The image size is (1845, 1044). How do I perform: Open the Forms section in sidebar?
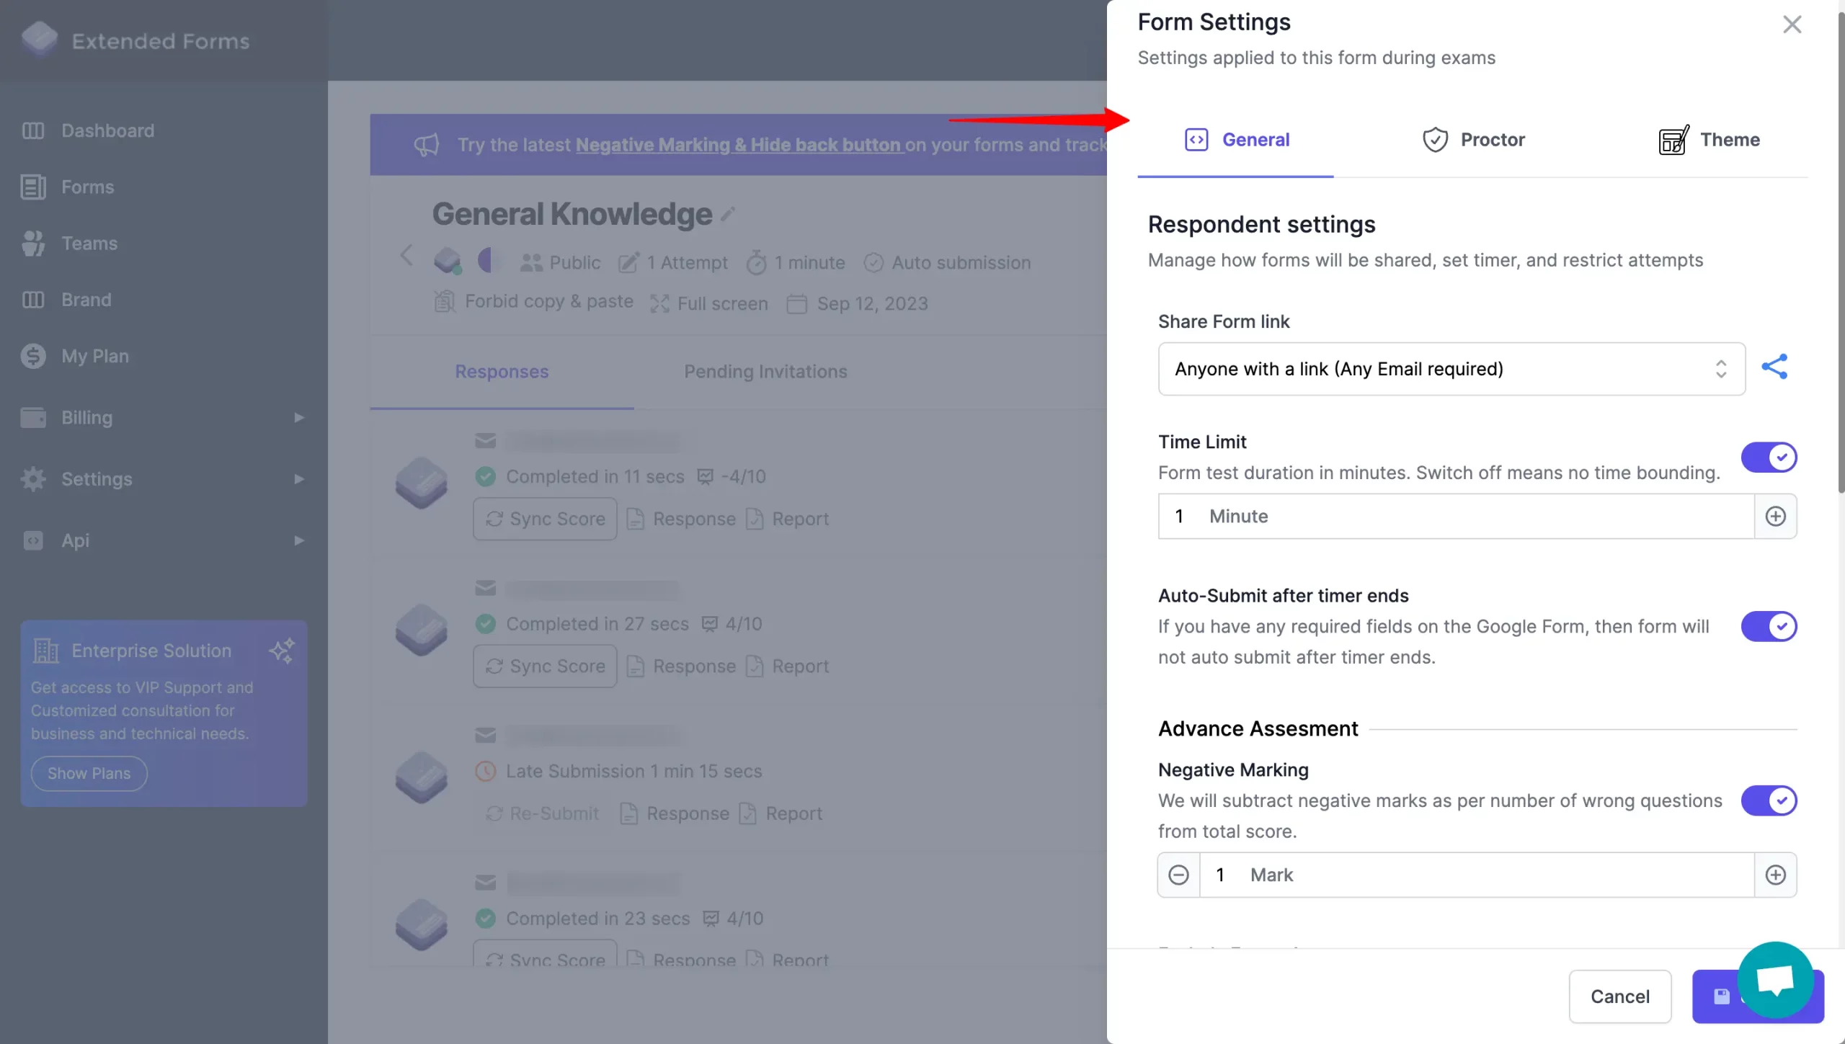[x=86, y=187]
